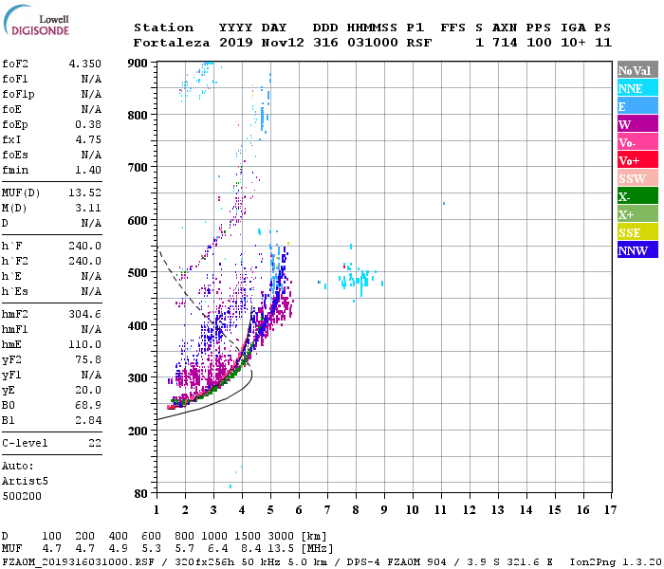Click the station name Fortaleza
The height and width of the screenshot is (569, 664).
172,43
